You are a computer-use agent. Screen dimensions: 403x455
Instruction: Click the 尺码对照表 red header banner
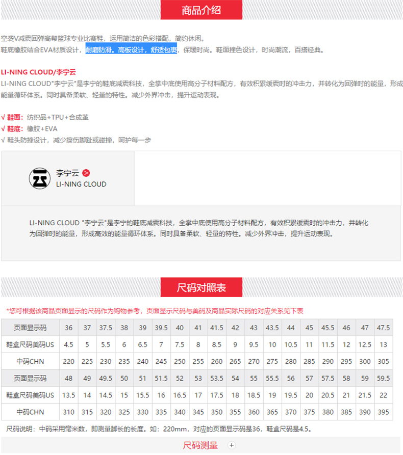[x=202, y=287]
